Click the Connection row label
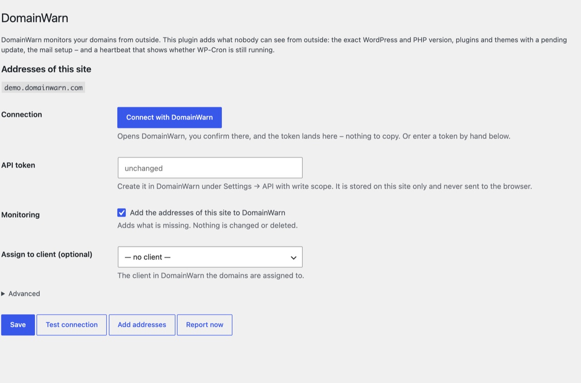581x383 pixels. click(22, 114)
